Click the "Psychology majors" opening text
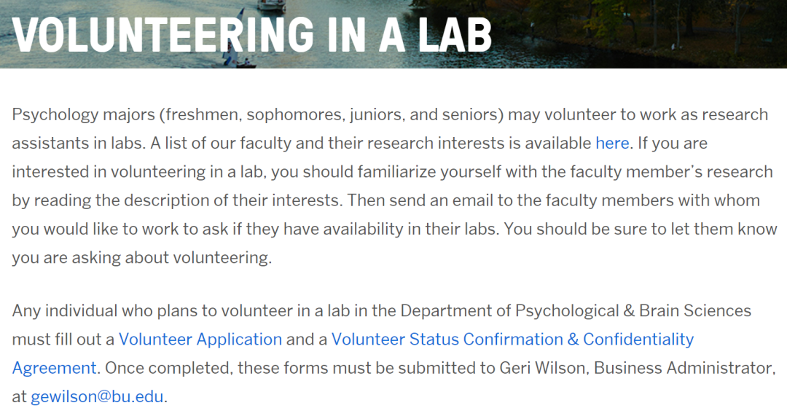The image size is (787, 416). pos(84,114)
